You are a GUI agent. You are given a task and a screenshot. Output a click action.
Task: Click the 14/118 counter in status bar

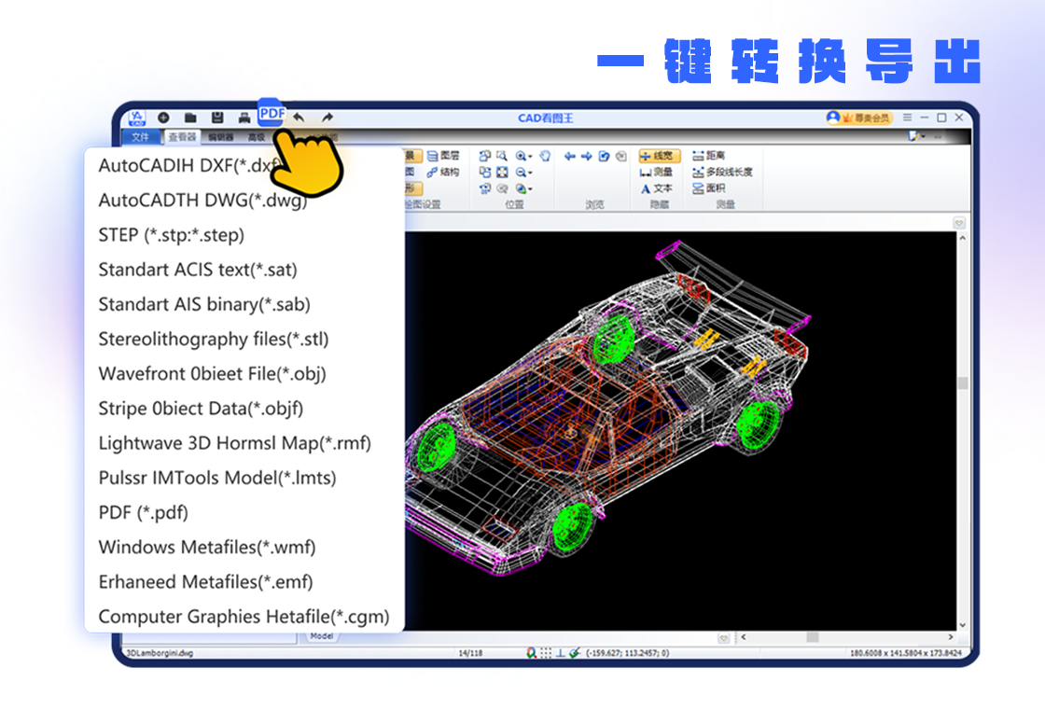click(x=470, y=653)
